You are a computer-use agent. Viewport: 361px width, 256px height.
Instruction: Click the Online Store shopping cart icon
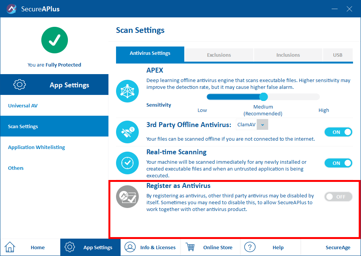point(190,247)
